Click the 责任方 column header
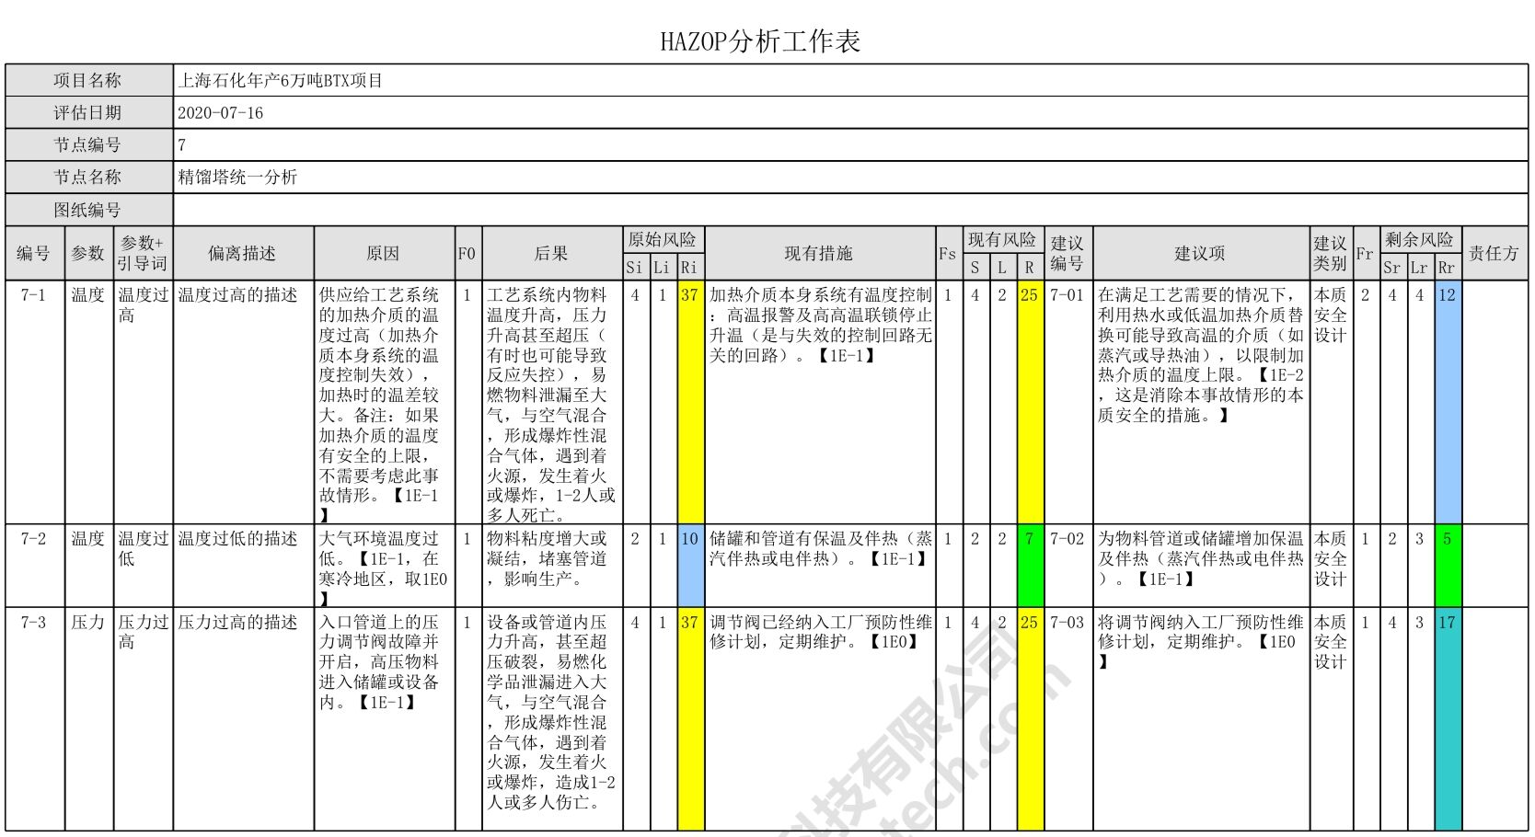The height and width of the screenshot is (837, 1535). tap(1494, 253)
